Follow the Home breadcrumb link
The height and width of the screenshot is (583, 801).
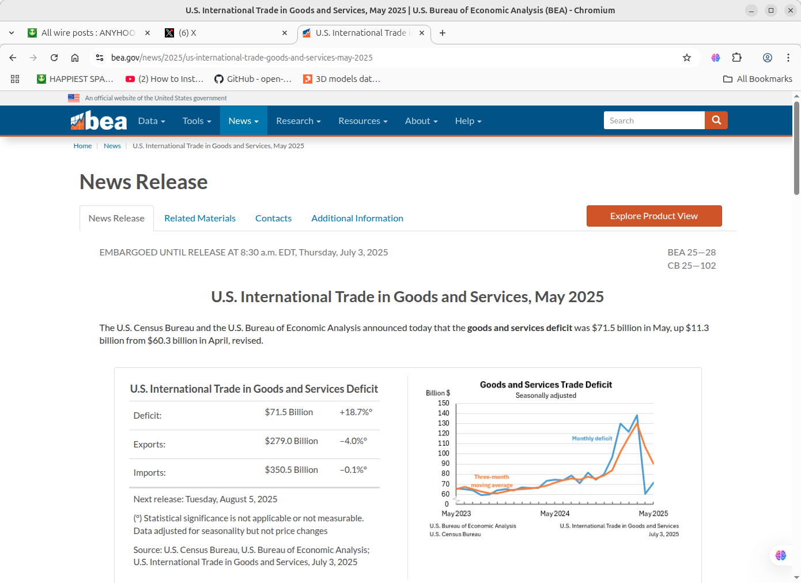82,146
